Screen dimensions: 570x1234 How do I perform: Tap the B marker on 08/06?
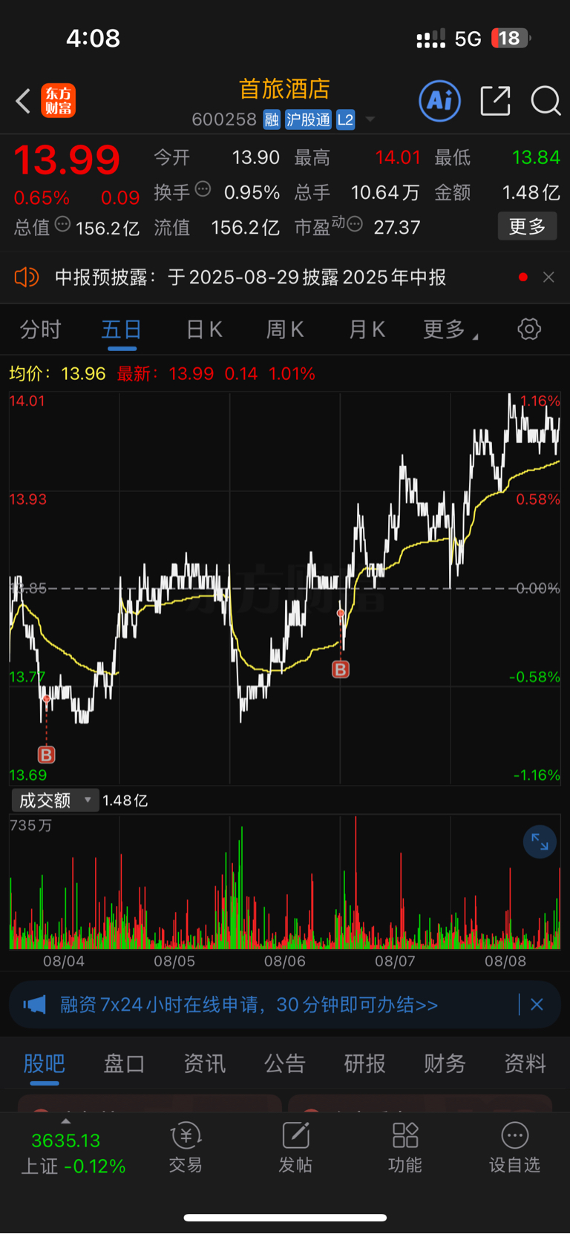[x=340, y=669]
